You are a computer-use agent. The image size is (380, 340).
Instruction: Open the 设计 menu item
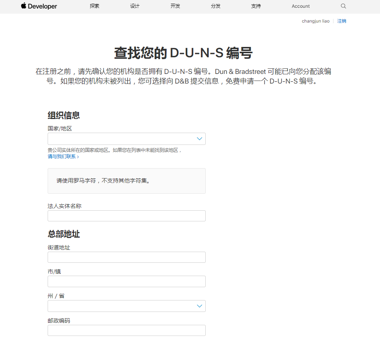point(135,6)
